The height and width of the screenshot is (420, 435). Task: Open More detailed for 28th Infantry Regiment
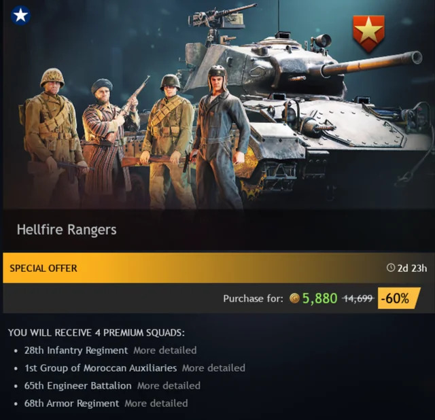[165, 351]
